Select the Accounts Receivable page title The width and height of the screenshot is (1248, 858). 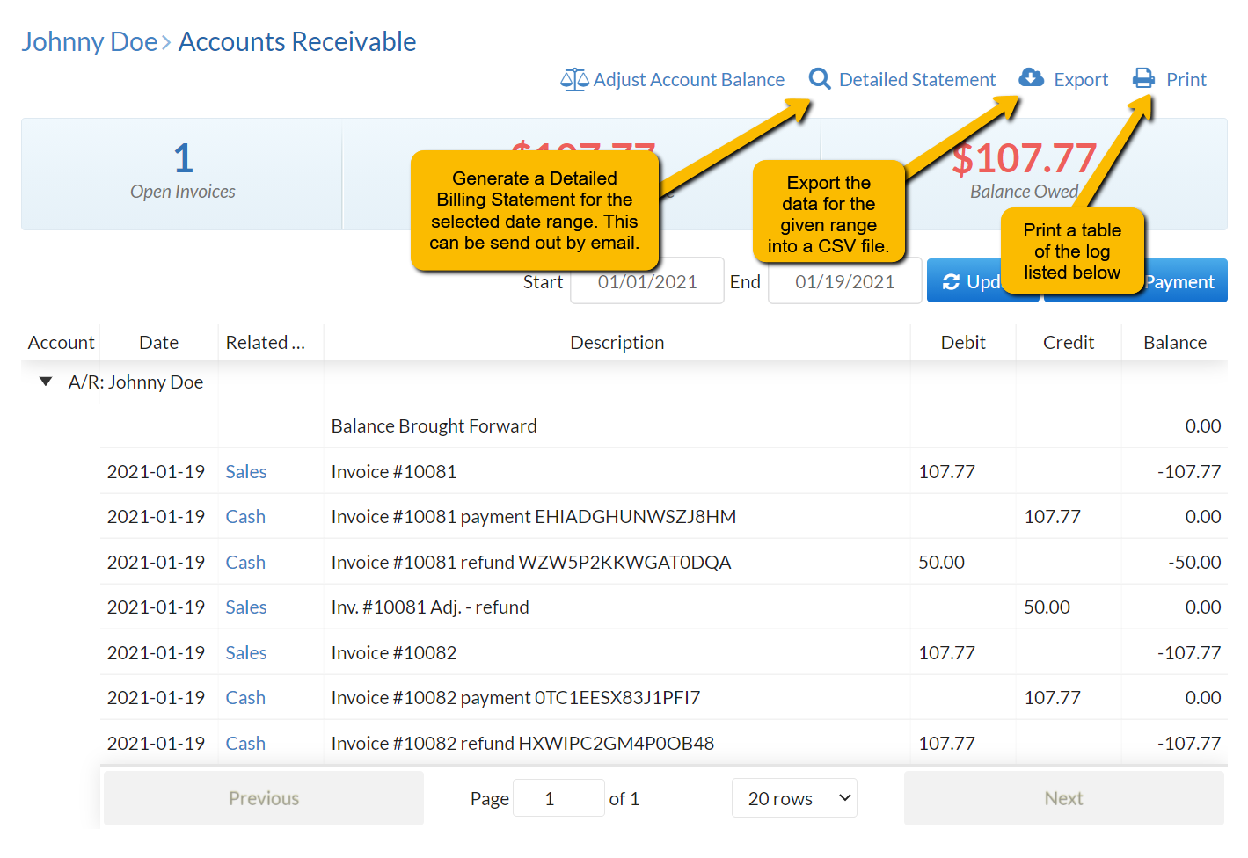(x=297, y=41)
